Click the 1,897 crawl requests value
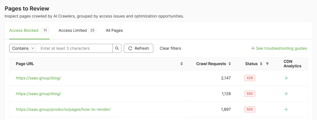The image size is (317, 120). [226, 110]
